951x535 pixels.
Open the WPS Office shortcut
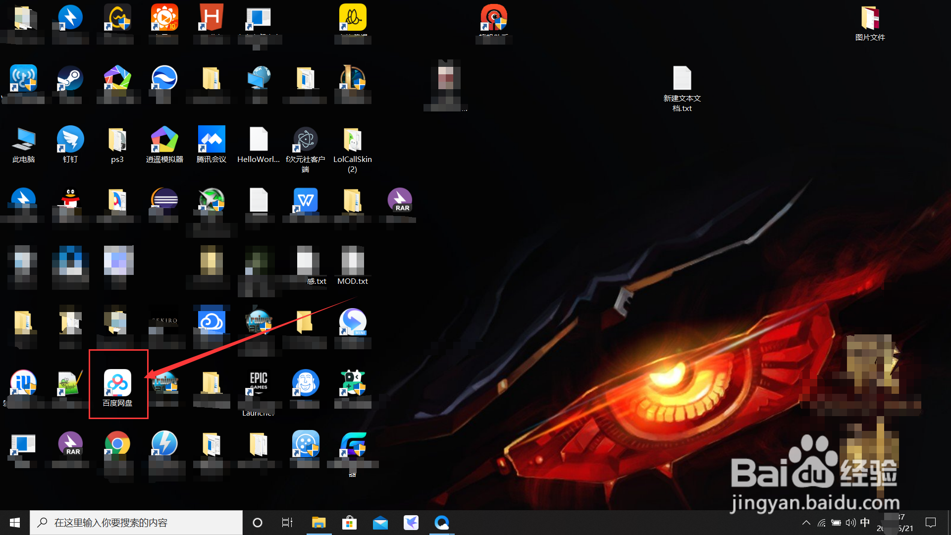[306, 200]
